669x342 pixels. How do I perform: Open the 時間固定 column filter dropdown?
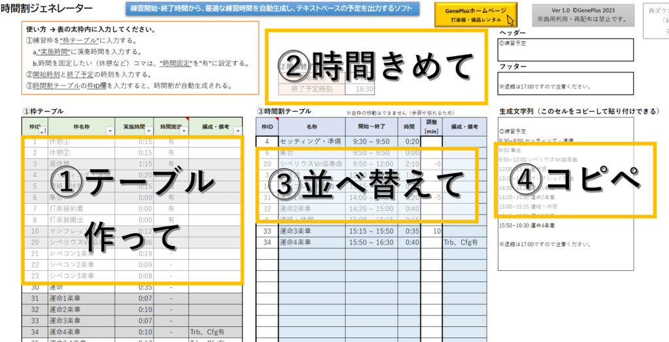click(x=183, y=131)
